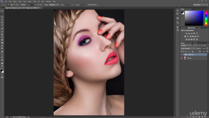Image resolution: width=209 pixels, height=118 pixels.
Task: Select the Pen tool
Action: coord(2,52)
